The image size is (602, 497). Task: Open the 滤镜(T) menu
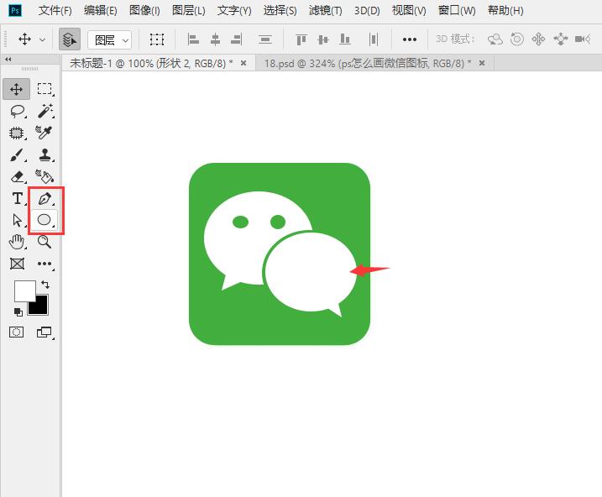325,11
